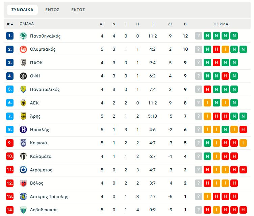This screenshot has width=254, height=216.
Task: Open the Αστέρας Τρίπολης team link
Action: [x=49, y=196]
